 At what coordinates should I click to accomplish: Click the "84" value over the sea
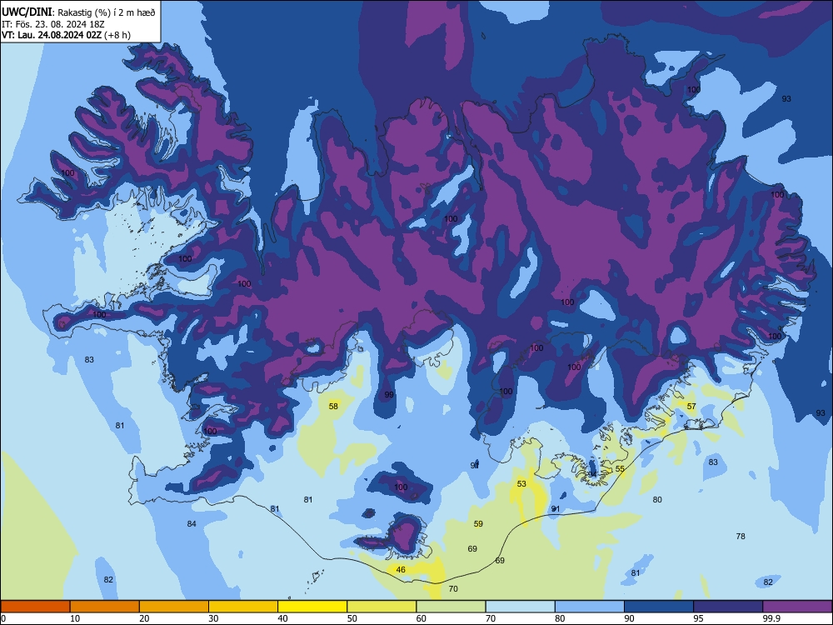pyautogui.click(x=192, y=523)
